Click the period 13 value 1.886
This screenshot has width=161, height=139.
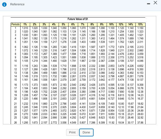point(63,73)
